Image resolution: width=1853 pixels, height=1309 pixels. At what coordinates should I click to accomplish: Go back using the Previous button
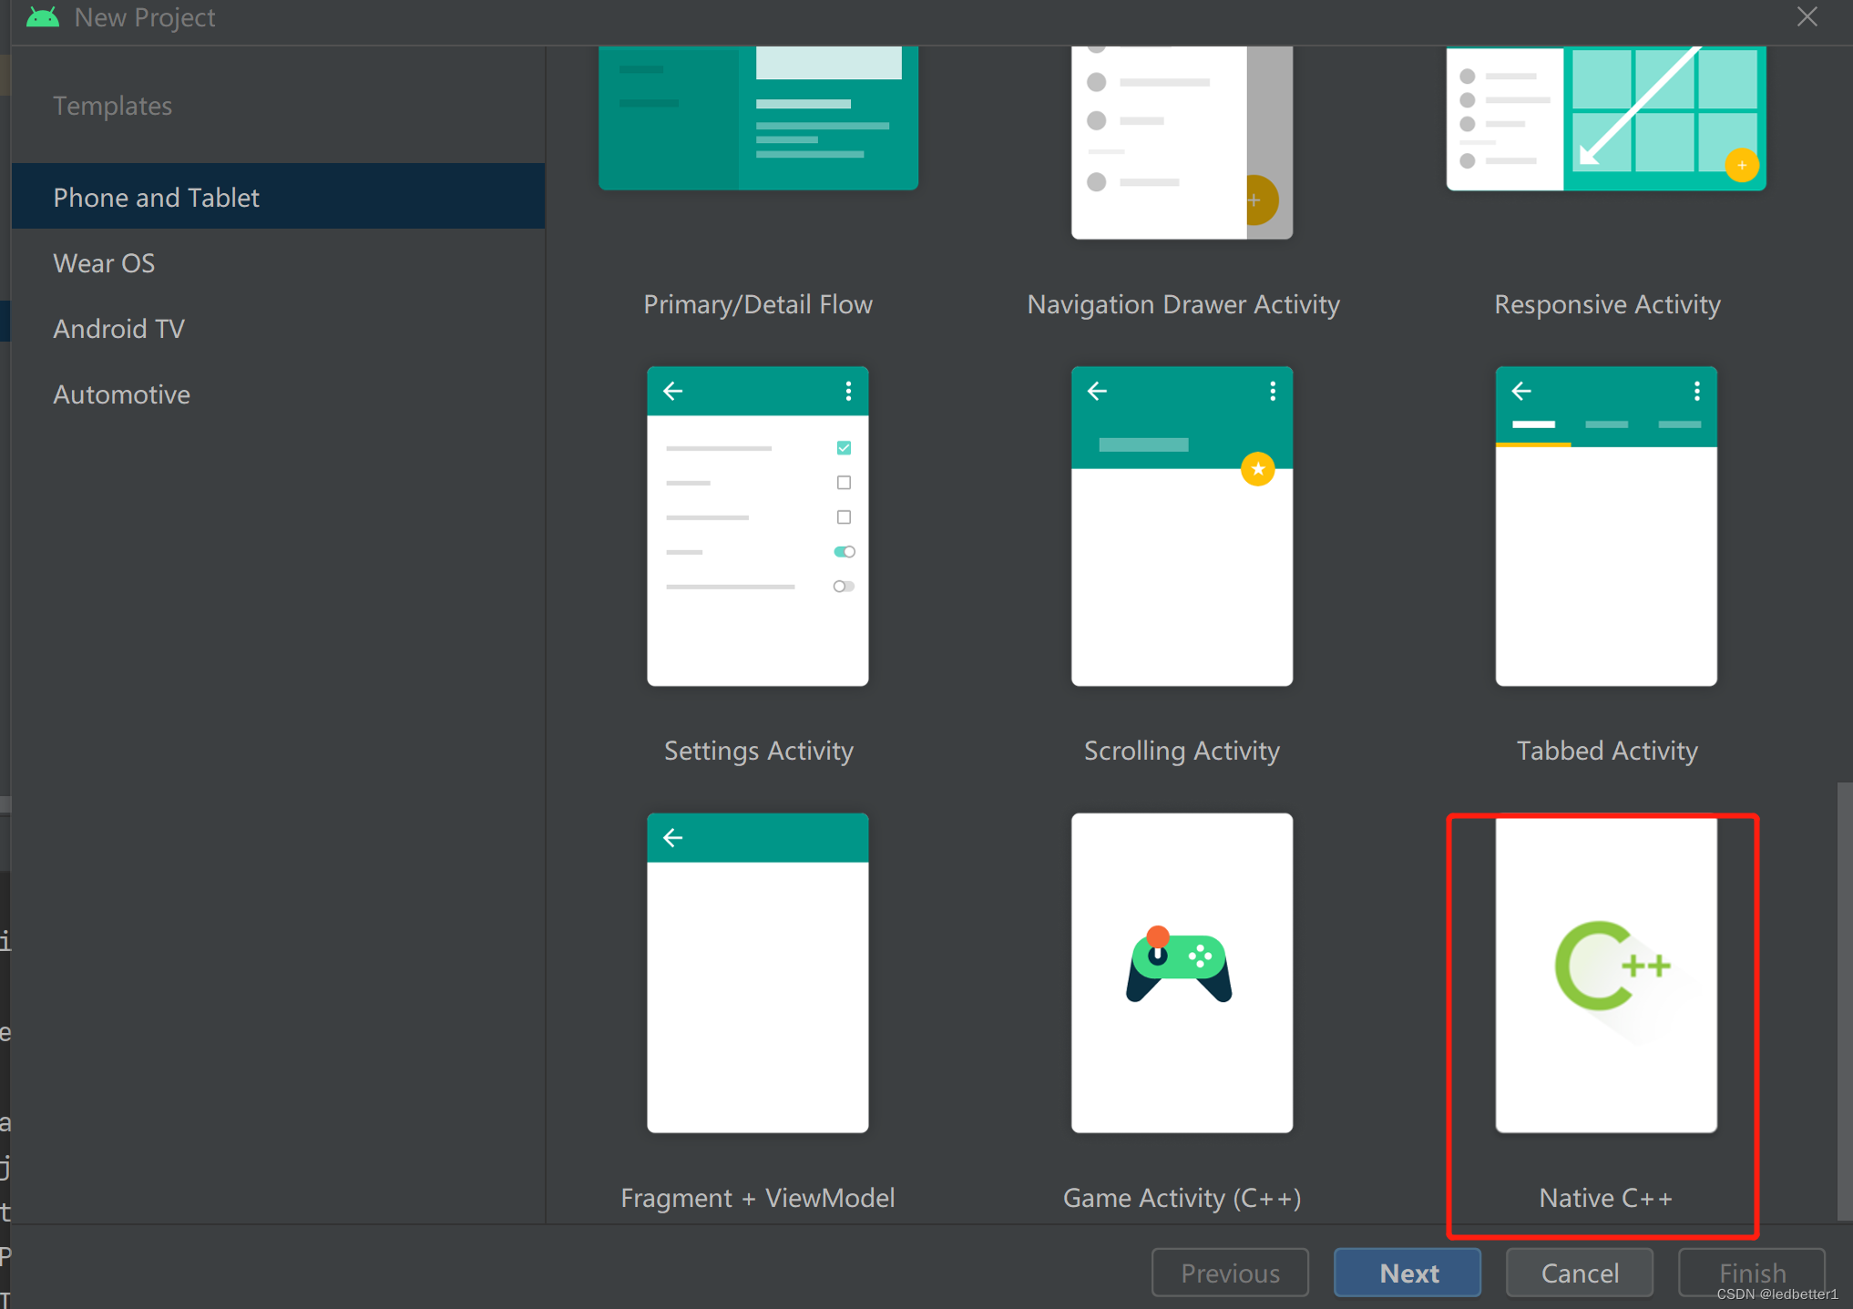(1230, 1273)
